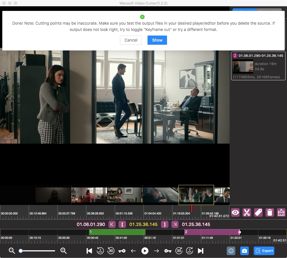Screen dimensions: 287x258
Task: Select green segment 1 on timeline
Action: coord(117,232)
